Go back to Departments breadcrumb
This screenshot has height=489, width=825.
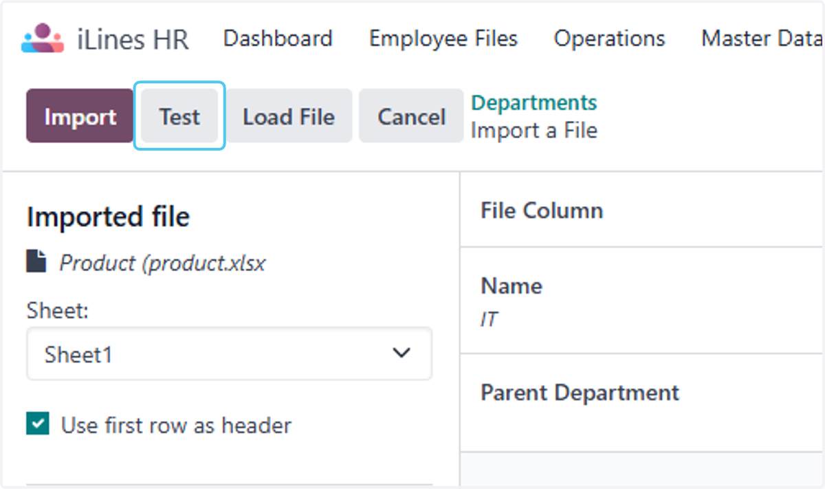(x=533, y=102)
